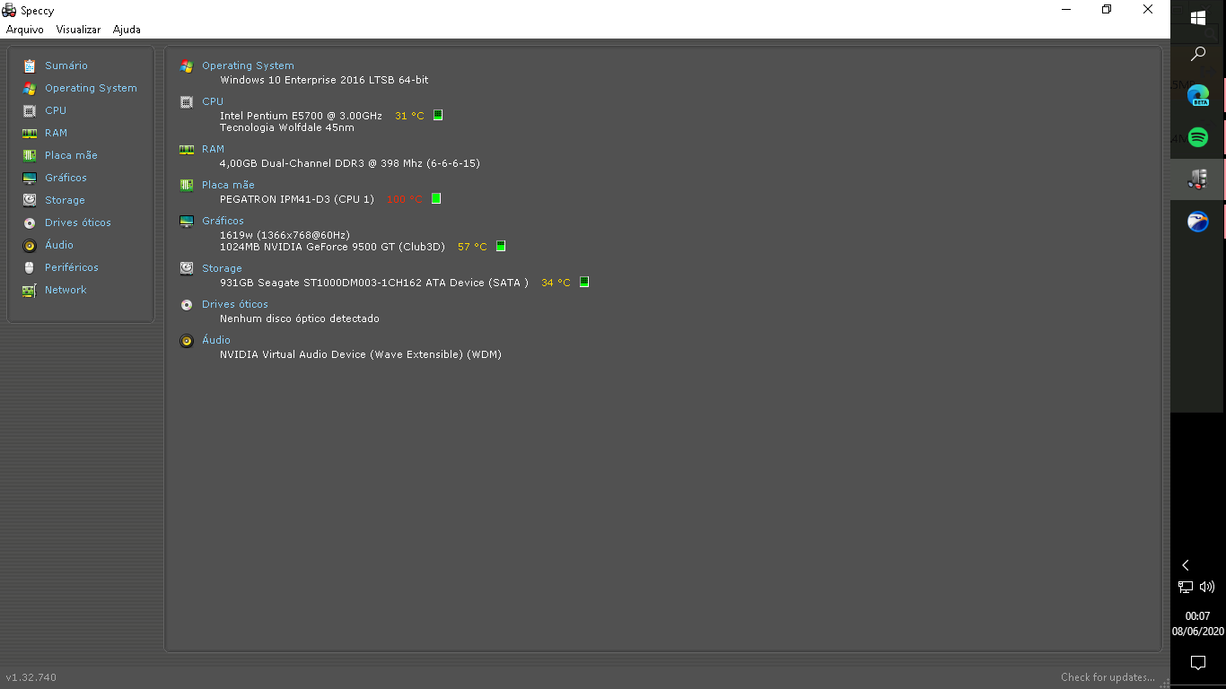
Task: Click the Operating System heading link
Action: coord(248,65)
